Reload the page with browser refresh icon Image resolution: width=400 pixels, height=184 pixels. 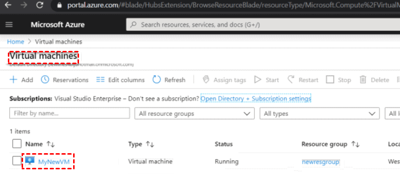click(x=40, y=5)
